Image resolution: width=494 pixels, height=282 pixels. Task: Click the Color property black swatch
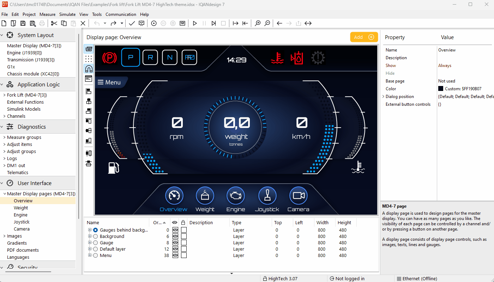click(441, 89)
